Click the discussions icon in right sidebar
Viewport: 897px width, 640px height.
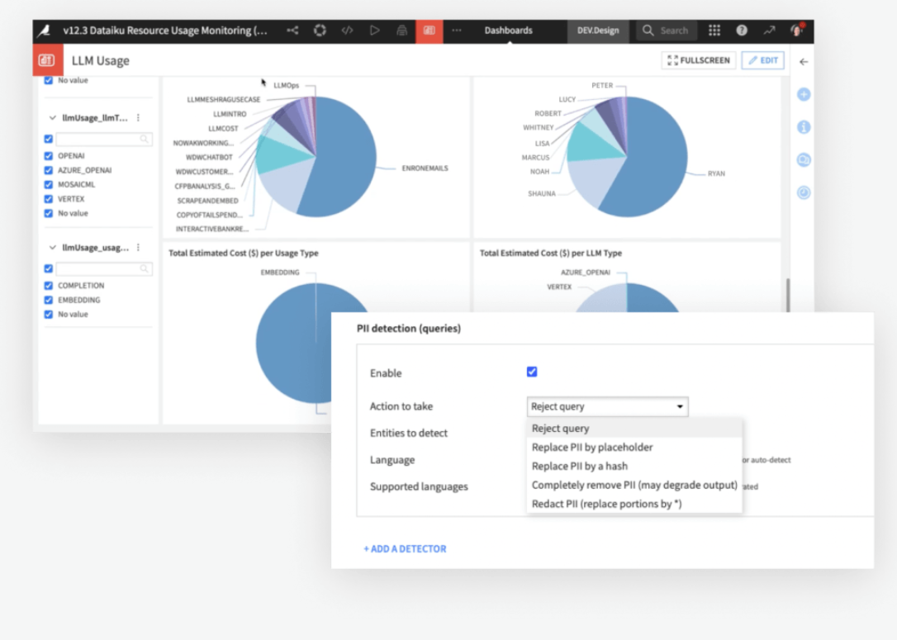[804, 160]
